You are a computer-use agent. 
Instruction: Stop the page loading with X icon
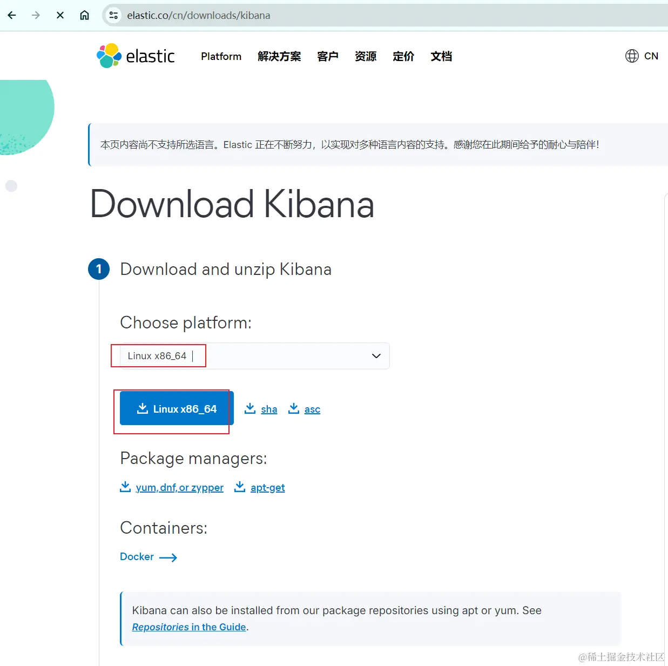point(60,15)
